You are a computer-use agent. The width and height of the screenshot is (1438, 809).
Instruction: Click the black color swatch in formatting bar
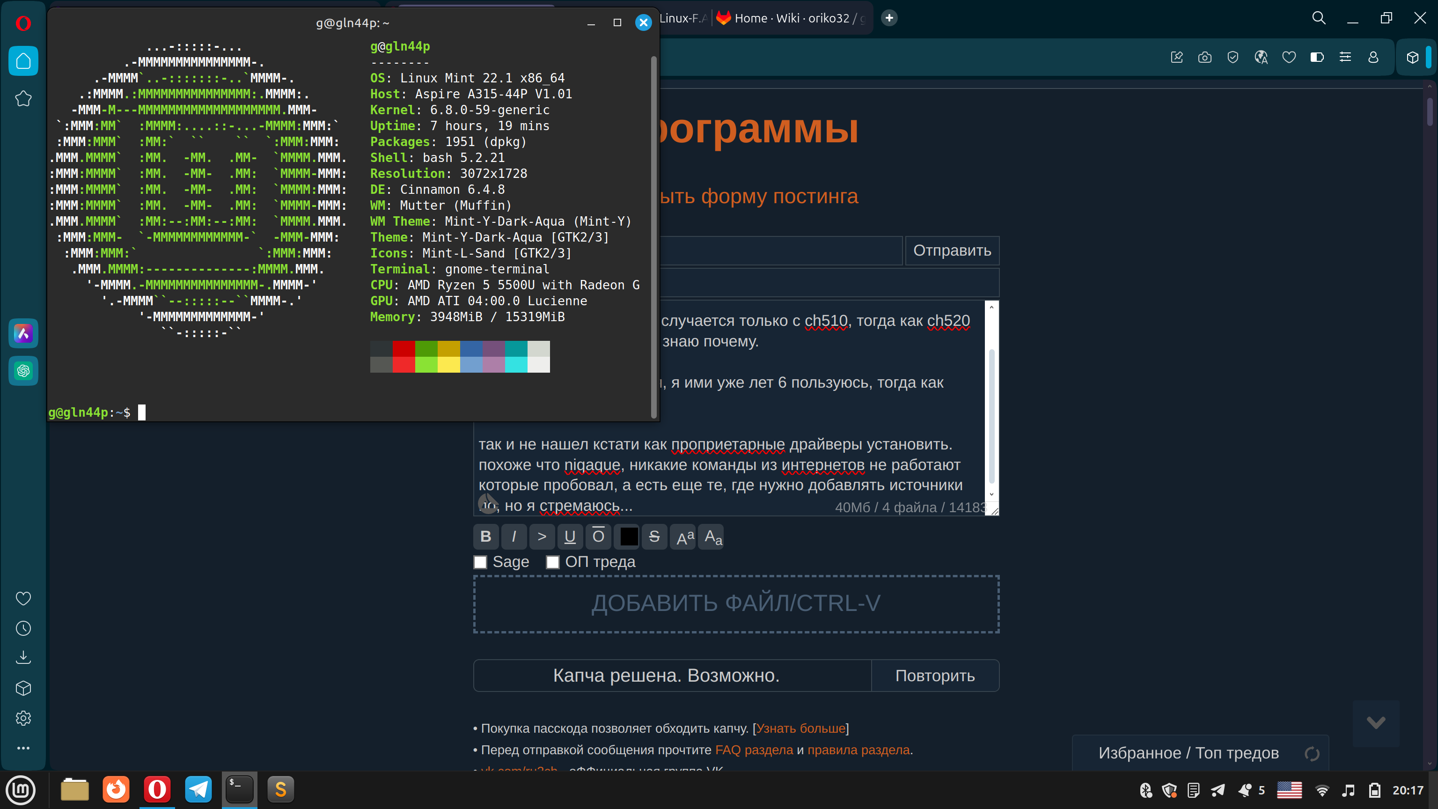pyautogui.click(x=629, y=537)
